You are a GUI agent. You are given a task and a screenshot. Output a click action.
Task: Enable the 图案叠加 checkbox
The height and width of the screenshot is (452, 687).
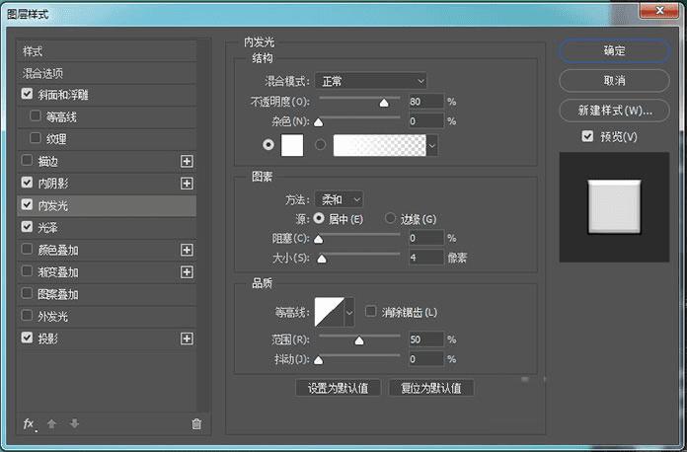[28, 293]
